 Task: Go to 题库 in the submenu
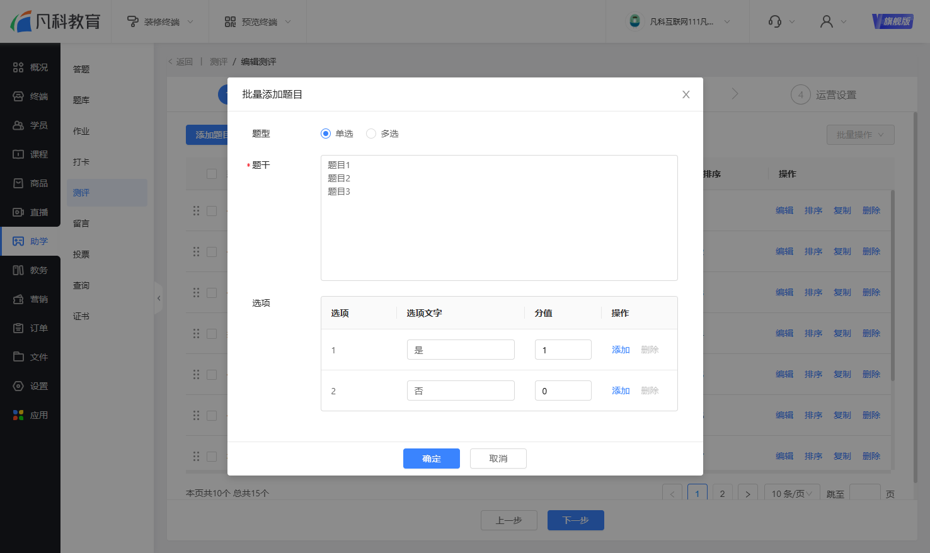(81, 100)
